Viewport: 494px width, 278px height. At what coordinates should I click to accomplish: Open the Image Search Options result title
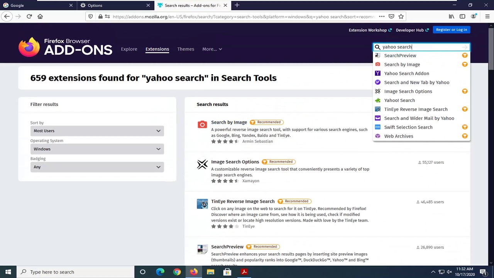click(x=235, y=162)
